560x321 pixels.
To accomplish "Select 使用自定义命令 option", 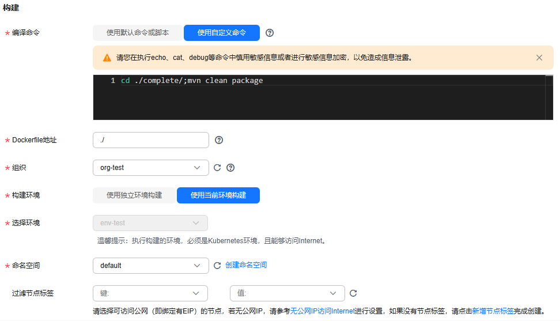I will point(222,33).
